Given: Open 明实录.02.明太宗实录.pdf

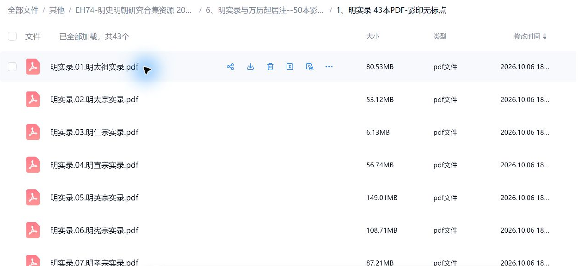Looking at the screenshot, I should click(x=94, y=100).
